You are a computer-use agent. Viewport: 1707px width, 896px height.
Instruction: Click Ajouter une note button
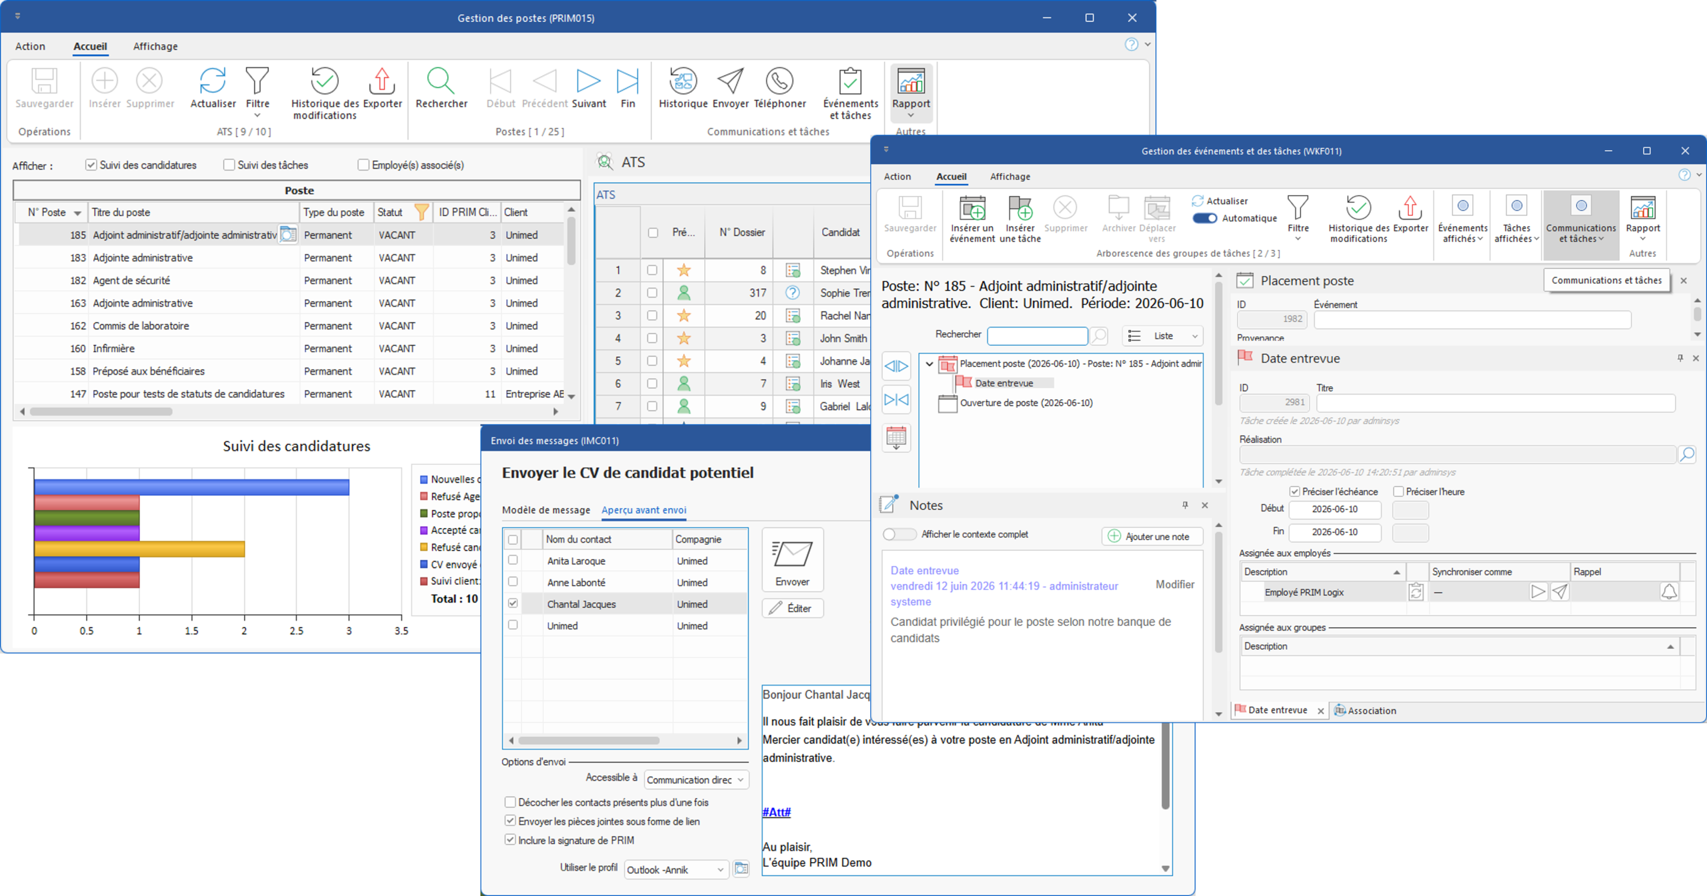coord(1152,537)
